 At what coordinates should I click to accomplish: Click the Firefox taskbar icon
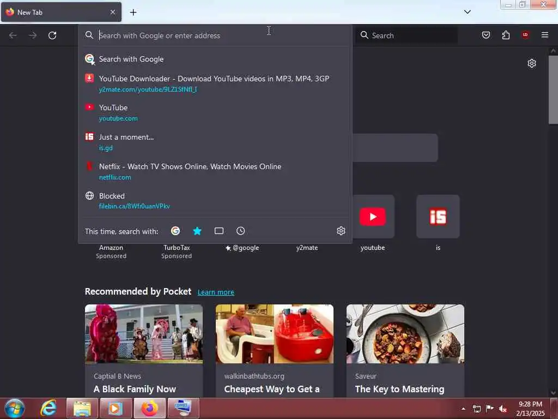click(149, 408)
